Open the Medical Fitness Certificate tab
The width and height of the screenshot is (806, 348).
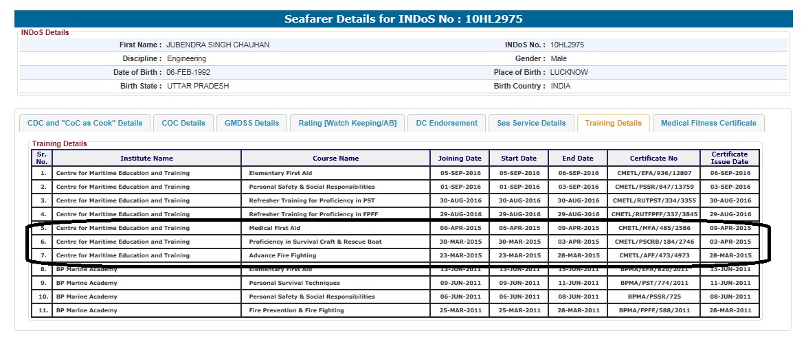point(708,124)
